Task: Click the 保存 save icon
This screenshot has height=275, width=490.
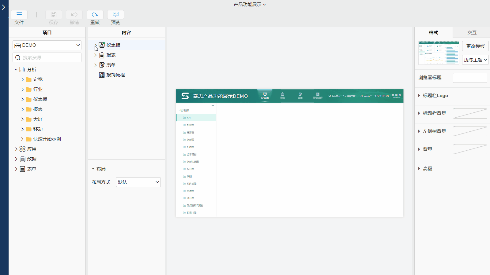Action: 54,15
